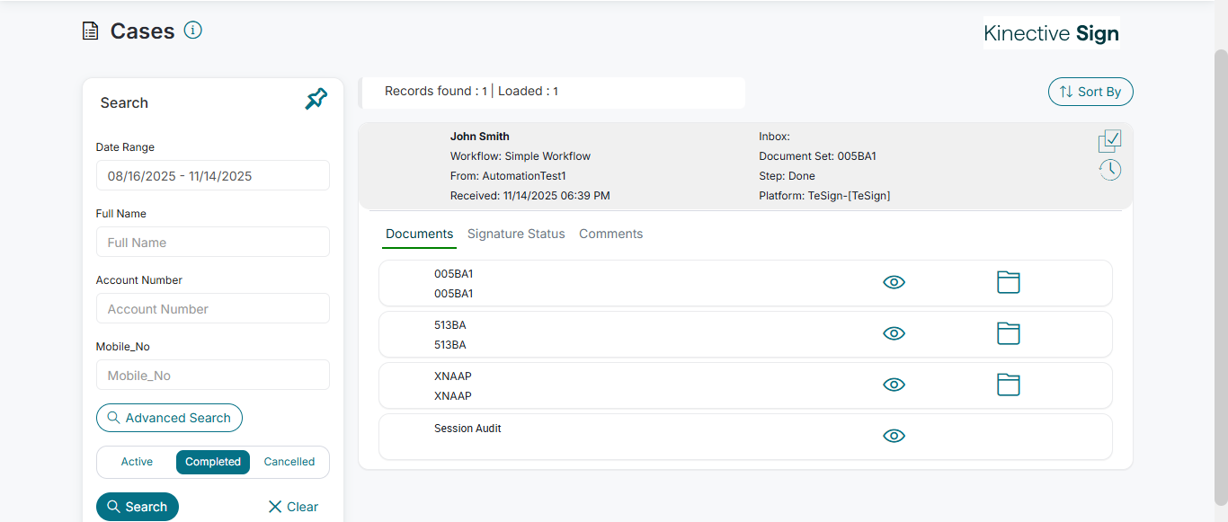Select the Active cases filter
This screenshot has height=522, width=1228.
(x=137, y=462)
